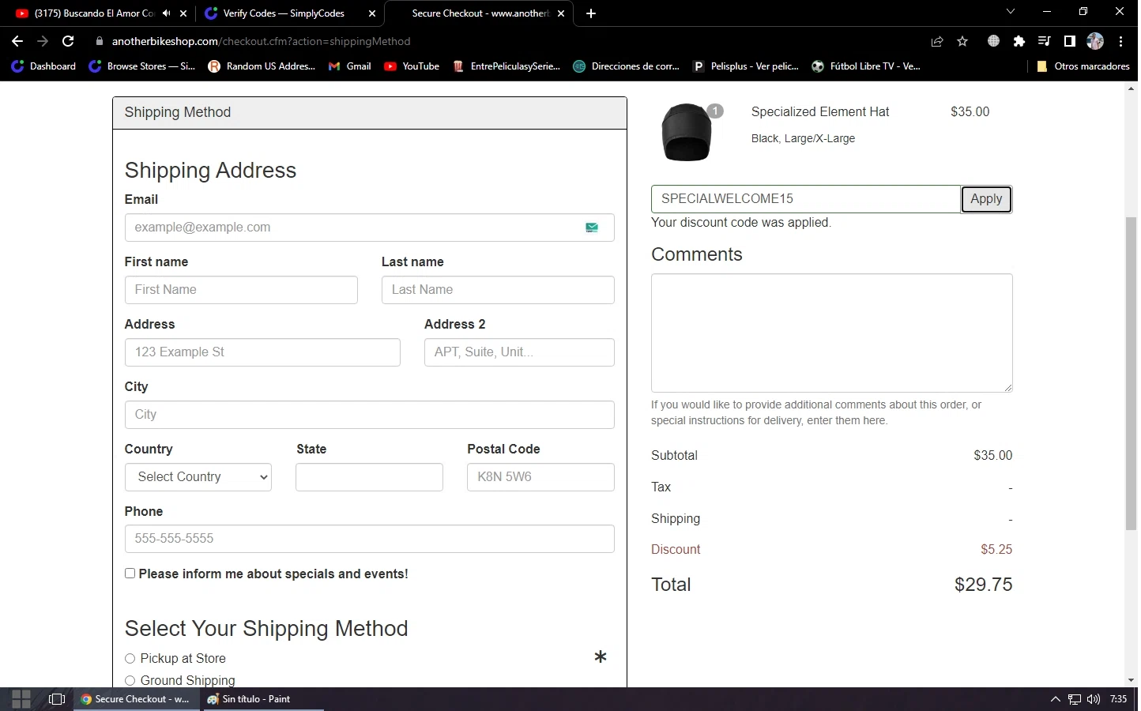This screenshot has height=711, width=1141.
Task: Focus the Comments text area
Action: tap(831, 333)
